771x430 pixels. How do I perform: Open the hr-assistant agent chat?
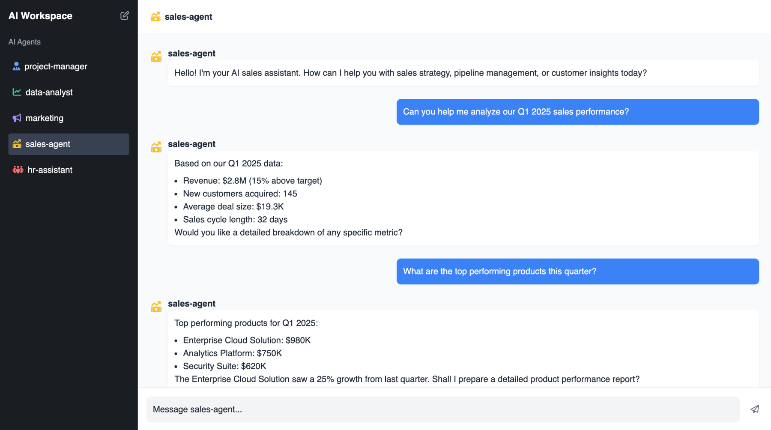pyautogui.click(x=50, y=170)
